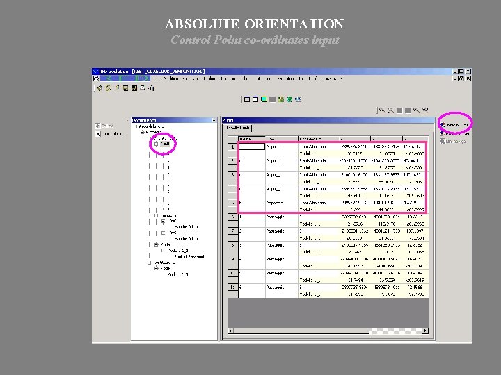This screenshot has width=501, height=375.
Task: Click the gray square icon in center toolbar
Action: [272, 99]
